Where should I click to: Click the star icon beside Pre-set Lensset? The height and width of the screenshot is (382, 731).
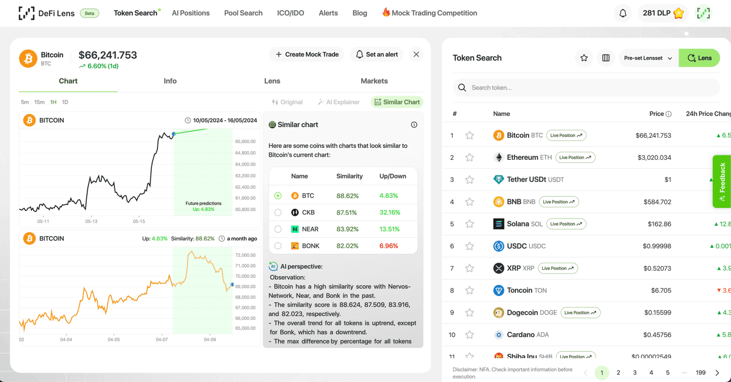584,58
